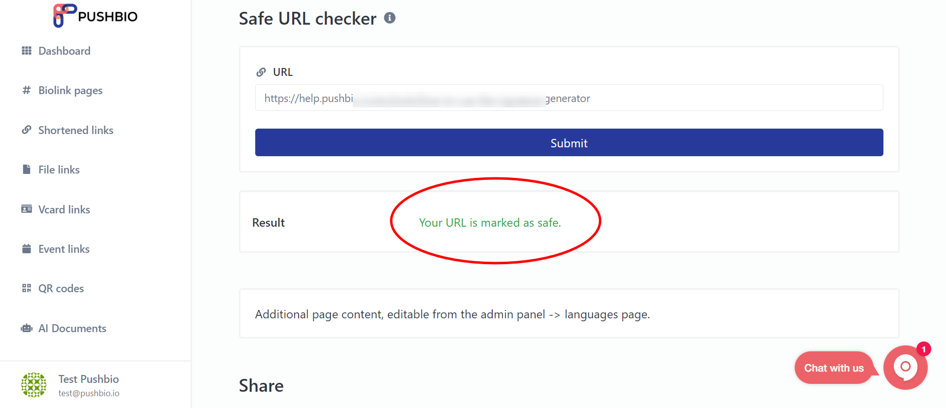Open Biolink pages via the hash icon
946x408 pixels.
pos(27,90)
